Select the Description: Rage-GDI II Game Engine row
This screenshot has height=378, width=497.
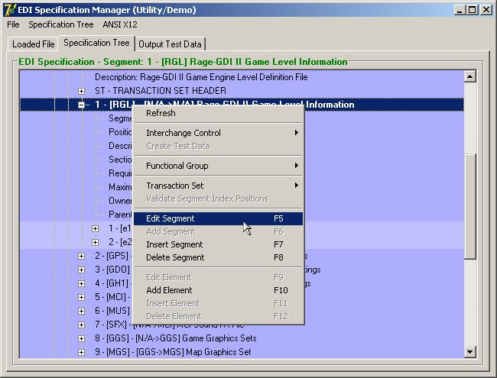pyautogui.click(x=201, y=77)
